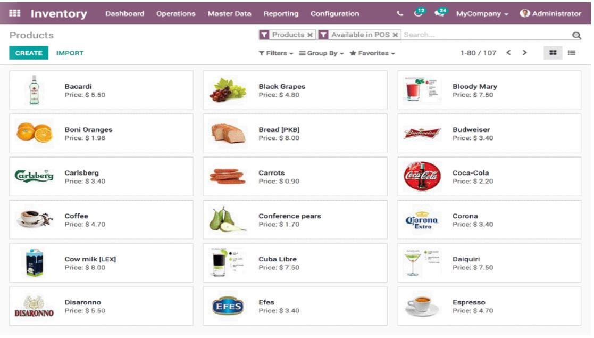Click the search magnifier icon
This screenshot has height=338, width=594.
[x=576, y=35]
